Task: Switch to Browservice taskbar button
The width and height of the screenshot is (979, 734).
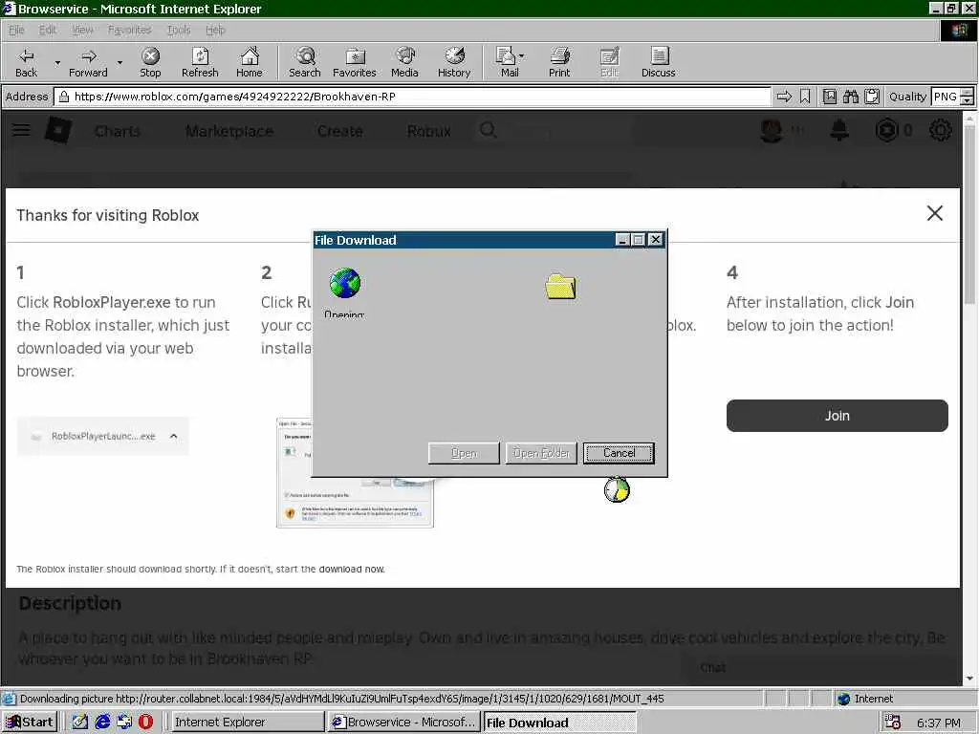Action: tap(404, 723)
